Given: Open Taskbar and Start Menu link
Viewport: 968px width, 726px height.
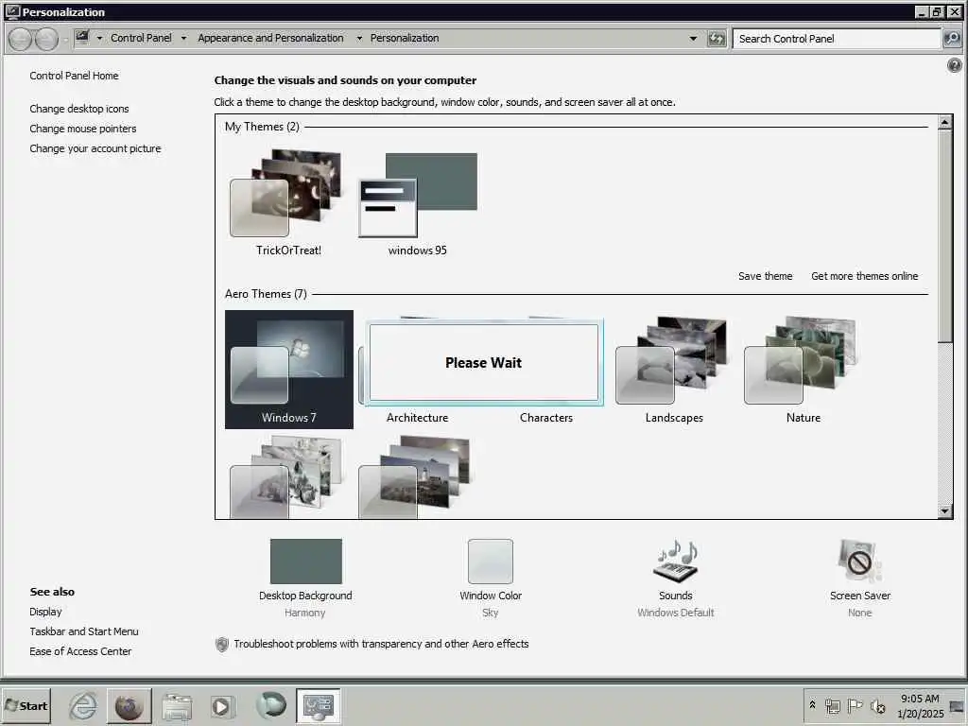Looking at the screenshot, I should [84, 631].
